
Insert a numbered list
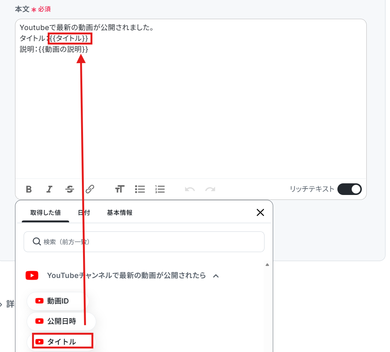pyautogui.click(x=160, y=189)
